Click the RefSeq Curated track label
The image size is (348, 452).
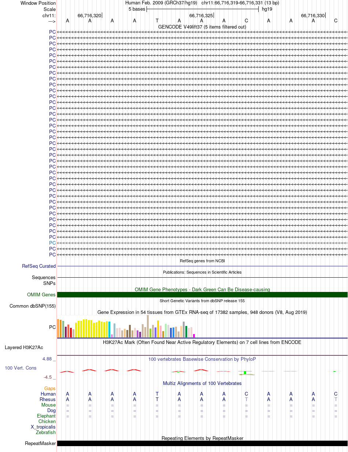pos(39,266)
